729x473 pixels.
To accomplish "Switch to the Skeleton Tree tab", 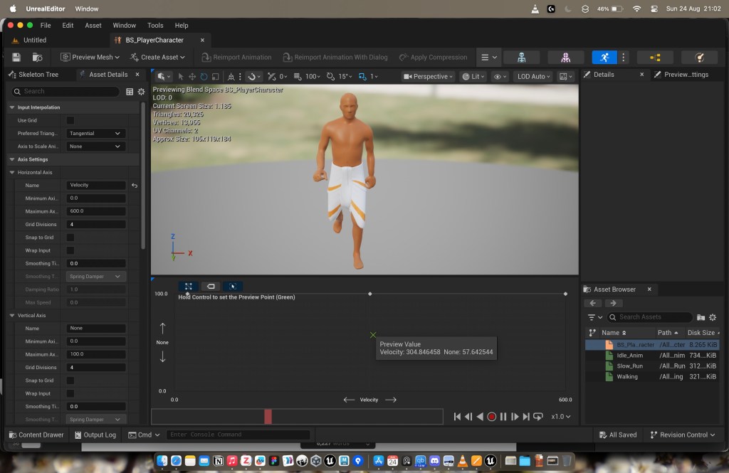I will [x=37, y=74].
